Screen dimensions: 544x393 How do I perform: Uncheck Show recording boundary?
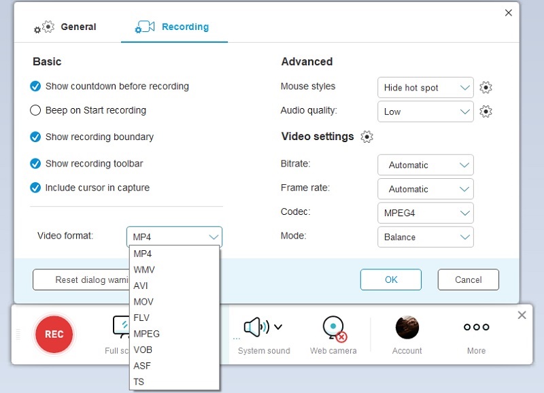35,137
